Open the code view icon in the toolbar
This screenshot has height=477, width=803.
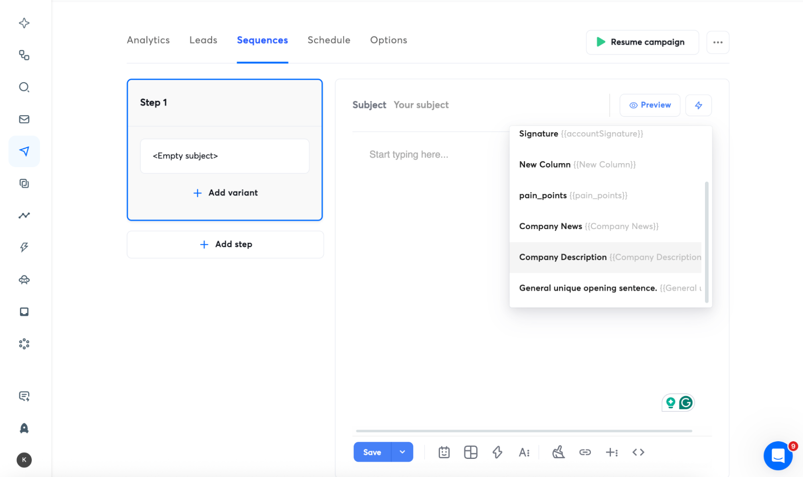click(638, 452)
